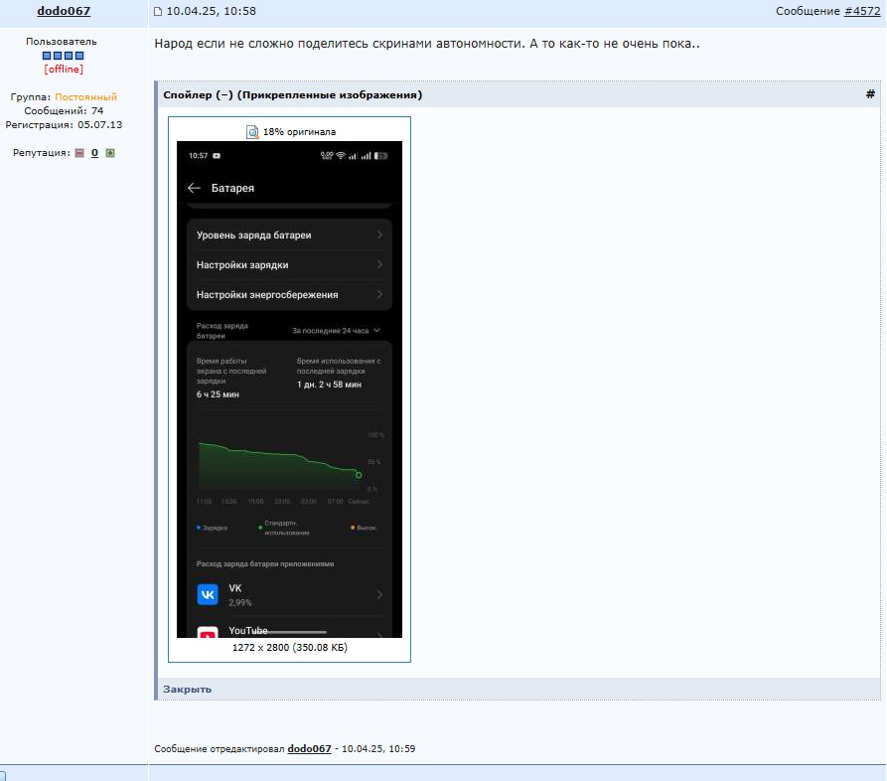Open the attached battery screenshot thumbnail
The width and height of the screenshot is (887, 781).
(x=289, y=390)
